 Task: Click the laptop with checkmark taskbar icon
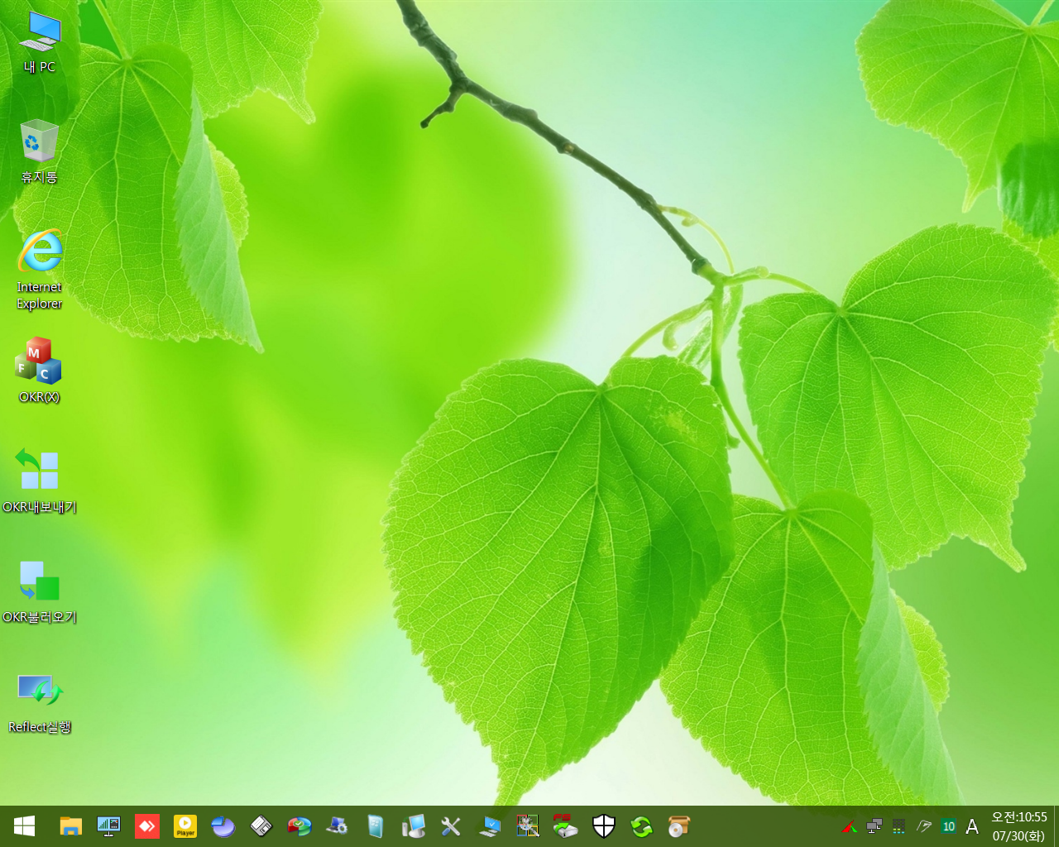[x=490, y=826]
